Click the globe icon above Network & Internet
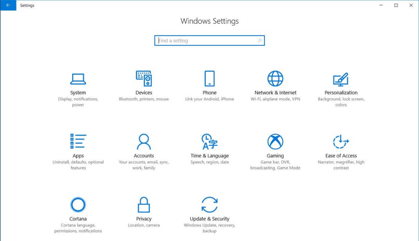Screen dimensions: 419x241 [275, 78]
